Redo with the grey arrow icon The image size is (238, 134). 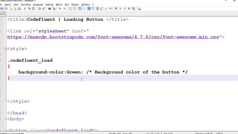(44, 9)
